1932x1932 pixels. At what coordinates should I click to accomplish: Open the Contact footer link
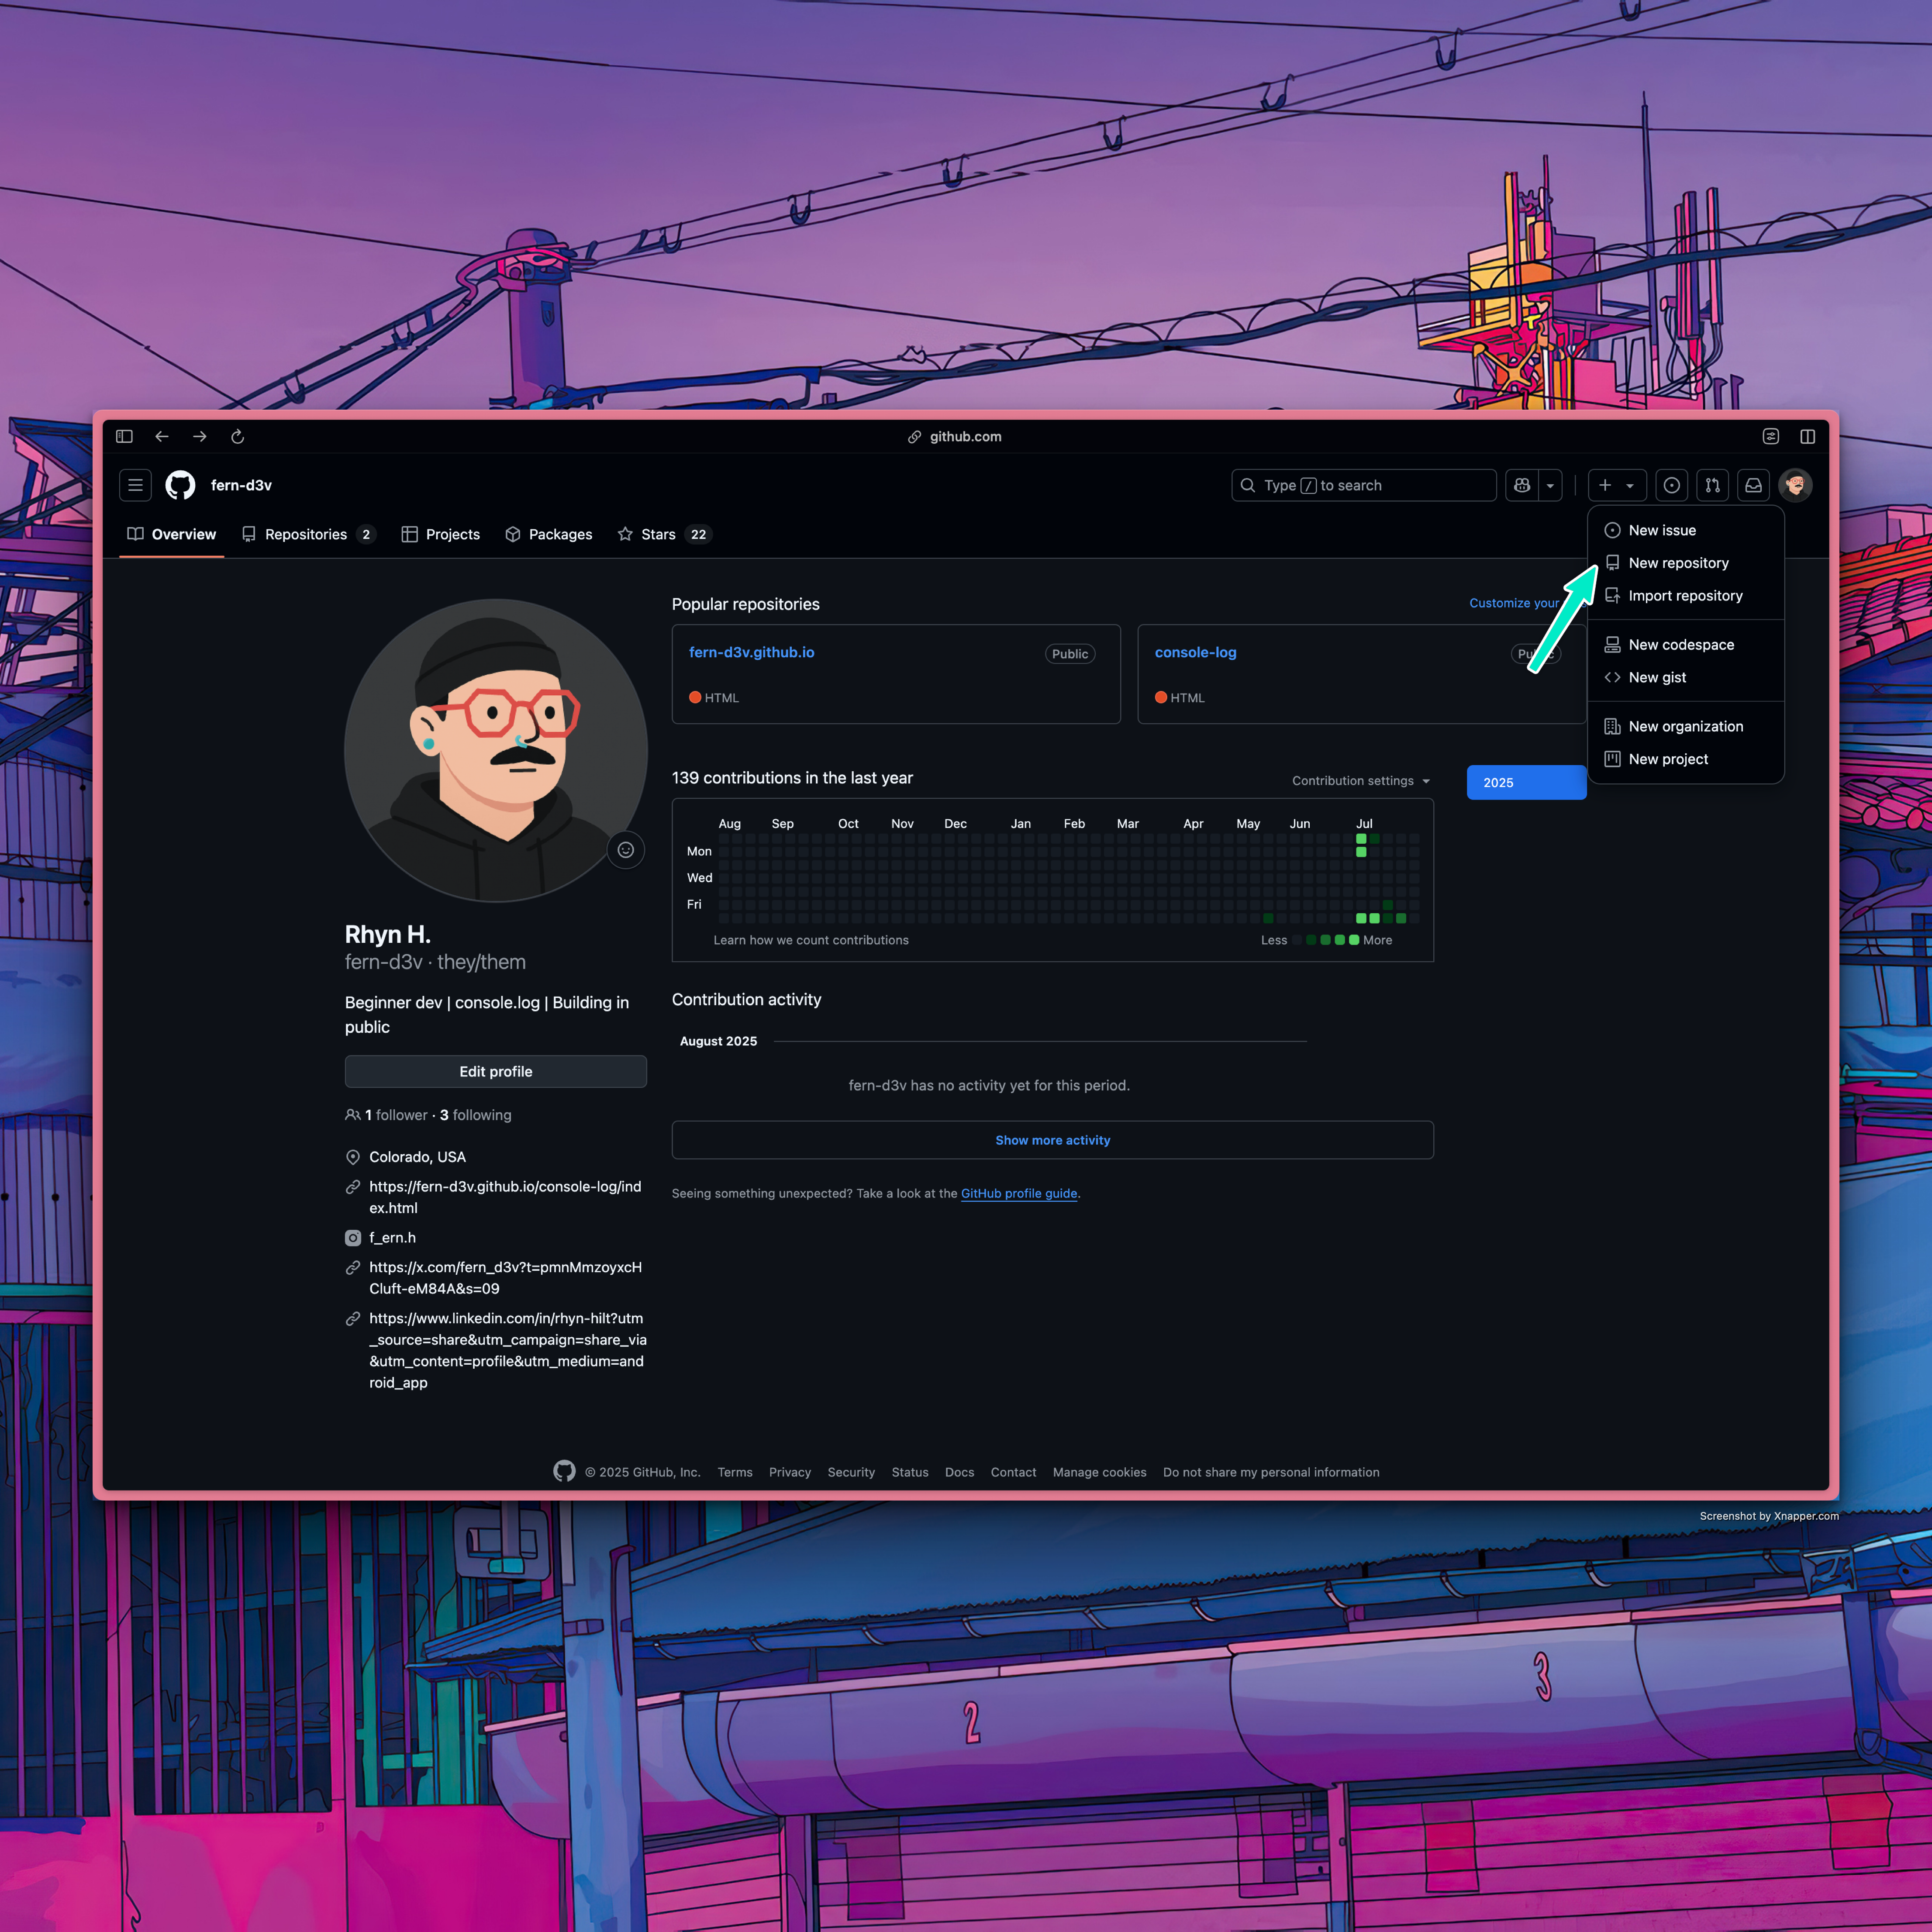pyautogui.click(x=1013, y=1472)
